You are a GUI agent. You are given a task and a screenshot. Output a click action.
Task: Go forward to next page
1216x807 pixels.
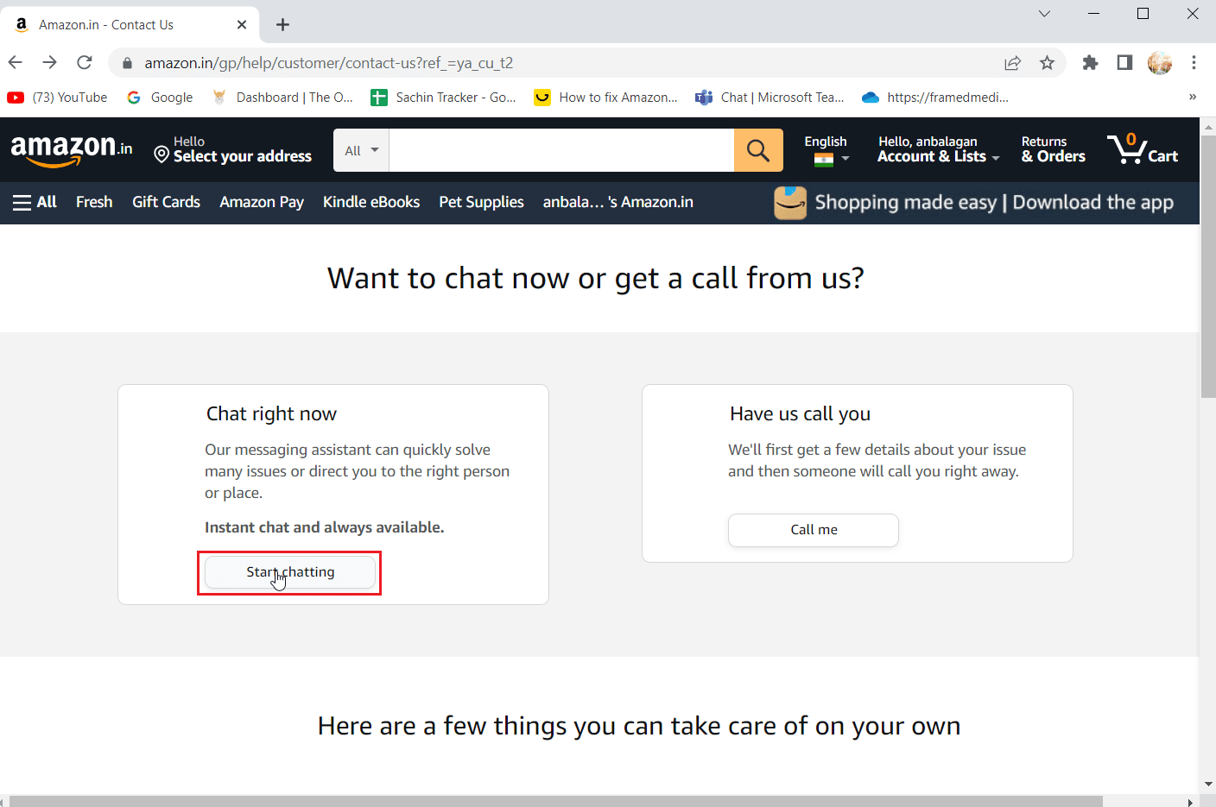(x=49, y=62)
